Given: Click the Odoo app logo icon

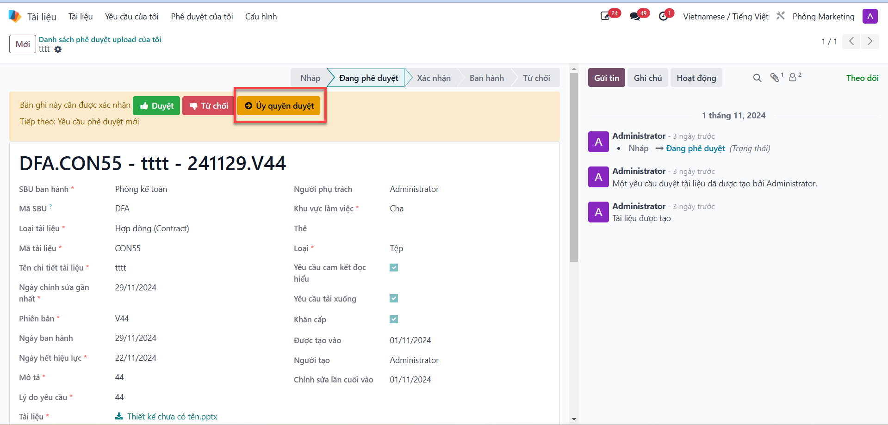Looking at the screenshot, I should 15,17.
